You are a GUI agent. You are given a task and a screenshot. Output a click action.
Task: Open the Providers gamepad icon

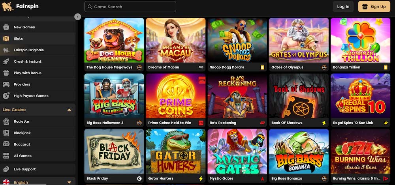coord(6,84)
